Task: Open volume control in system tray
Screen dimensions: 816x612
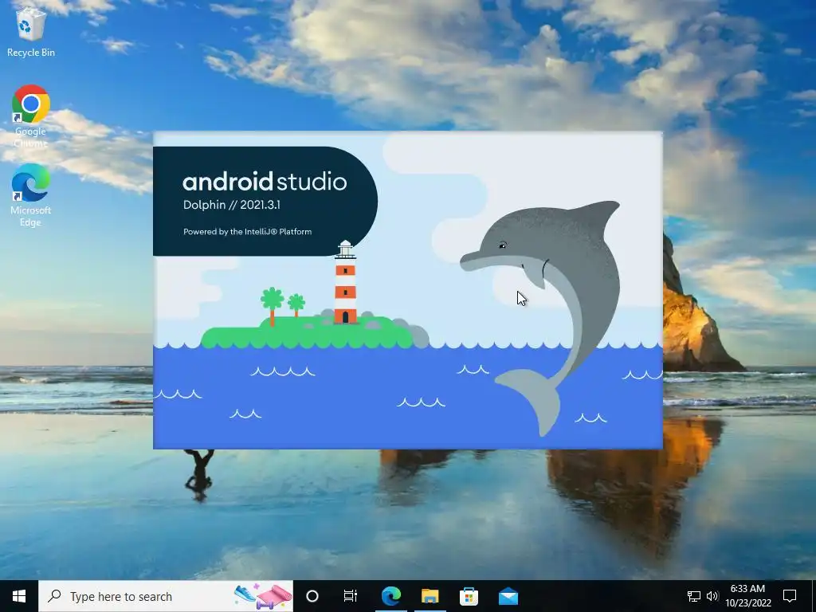Action: click(712, 596)
